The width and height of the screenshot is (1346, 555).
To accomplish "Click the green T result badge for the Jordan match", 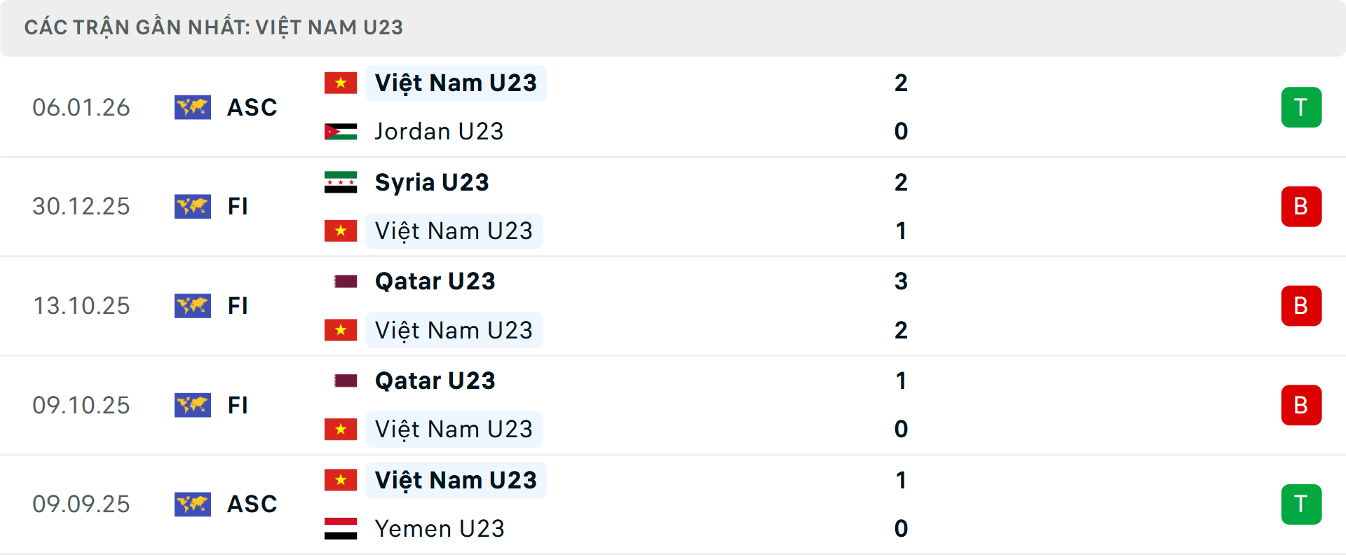I will (x=1302, y=107).
